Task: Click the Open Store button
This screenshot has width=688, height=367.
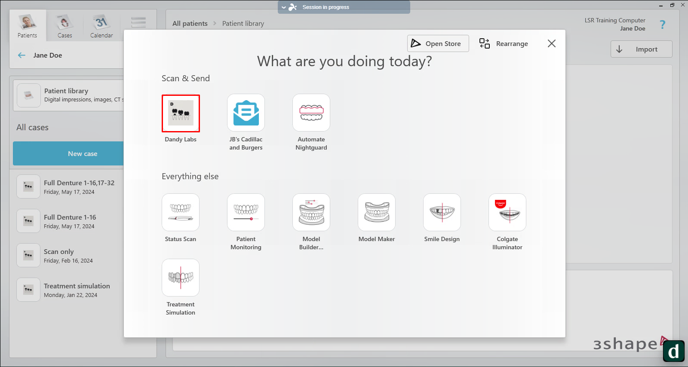Action: (x=438, y=43)
